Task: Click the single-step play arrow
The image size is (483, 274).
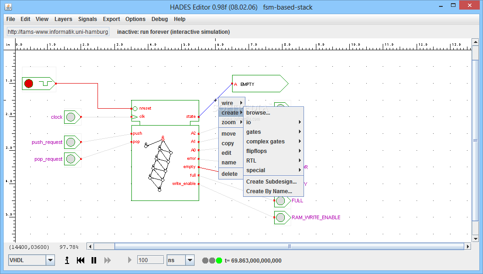Action: pyautogui.click(x=130, y=260)
